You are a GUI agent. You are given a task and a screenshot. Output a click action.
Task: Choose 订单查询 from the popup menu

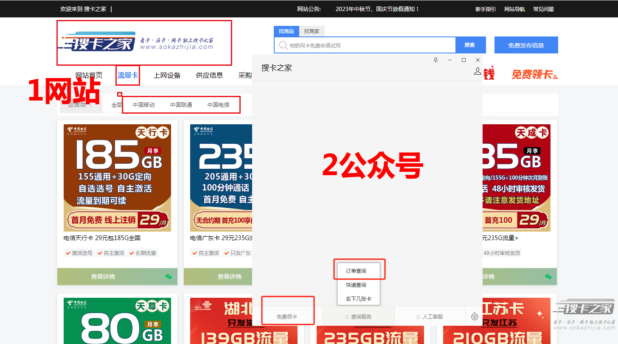pyautogui.click(x=356, y=271)
